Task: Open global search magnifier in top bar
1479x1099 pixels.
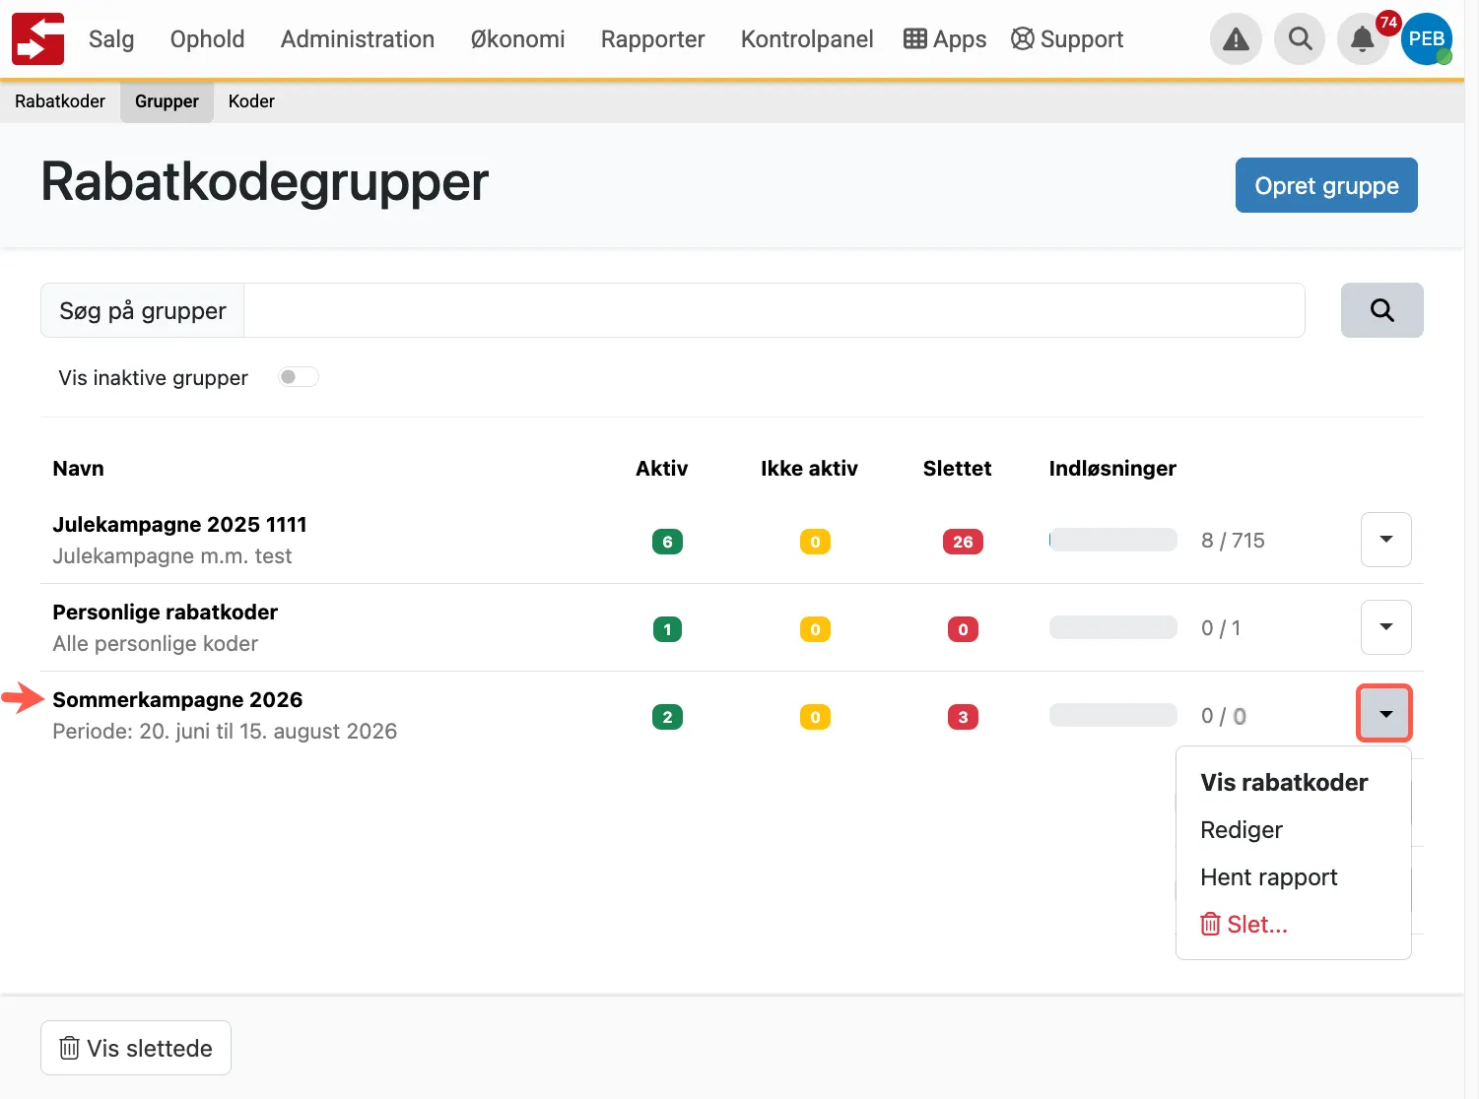Action: (1300, 39)
